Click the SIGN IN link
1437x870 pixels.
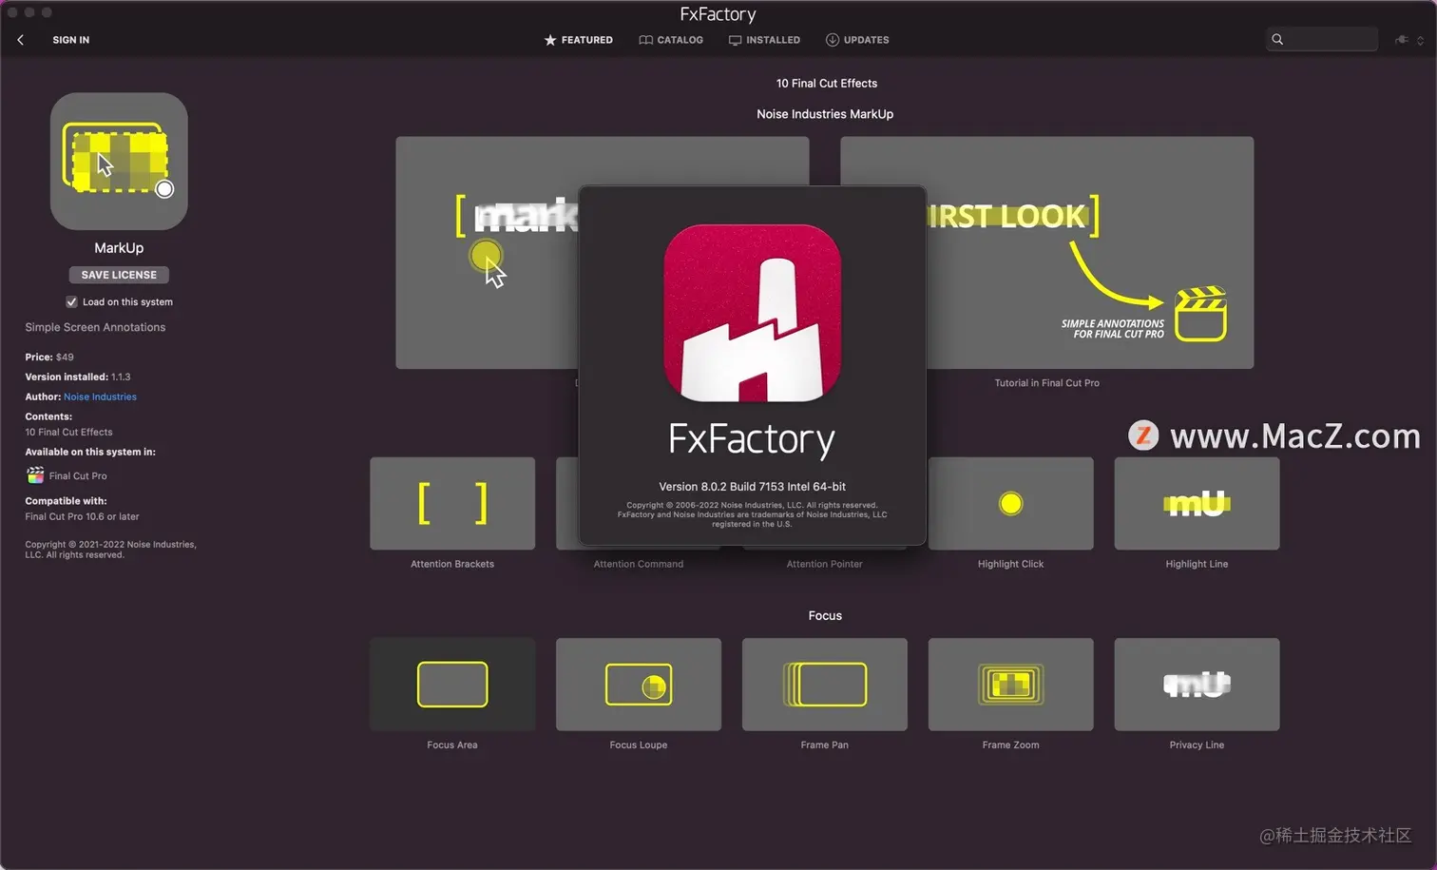point(71,40)
